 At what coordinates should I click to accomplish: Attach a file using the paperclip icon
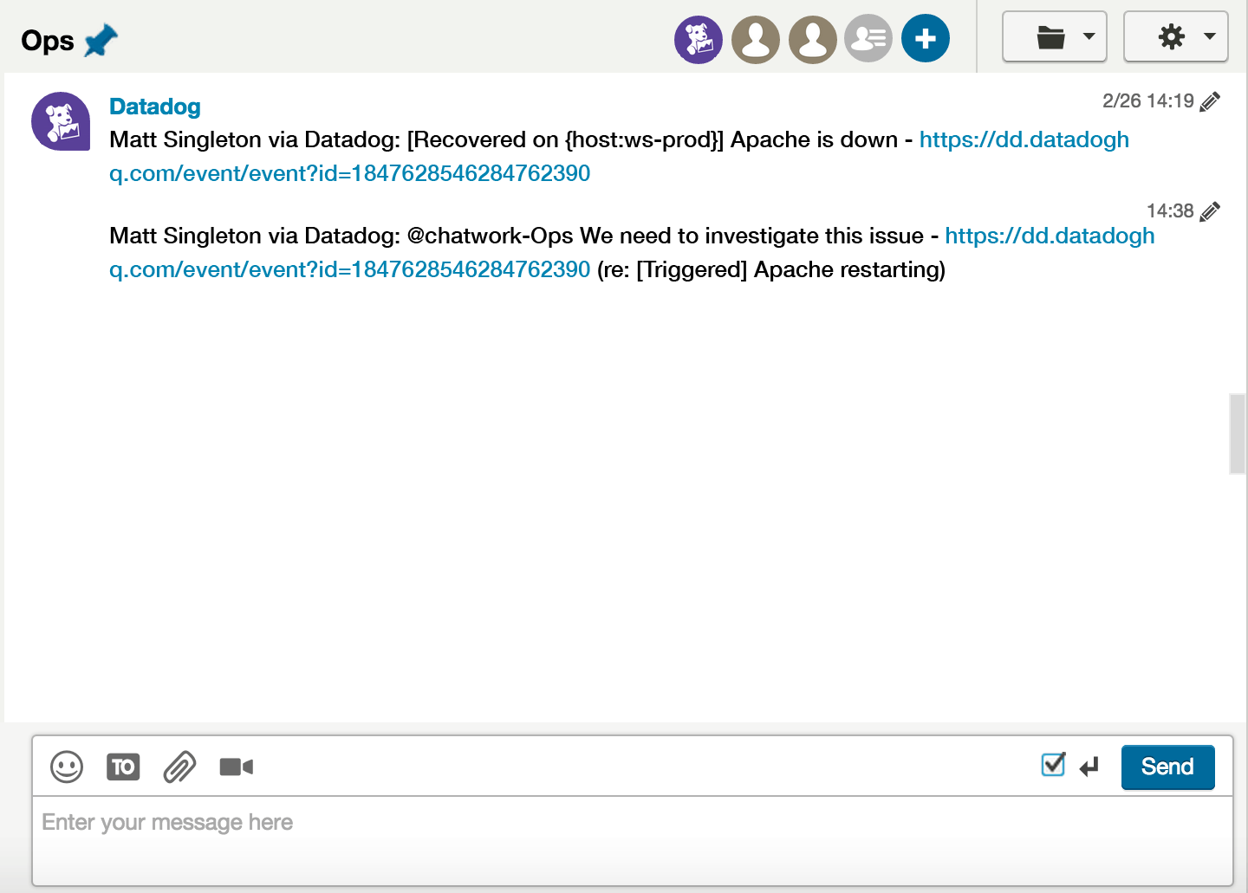(179, 767)
